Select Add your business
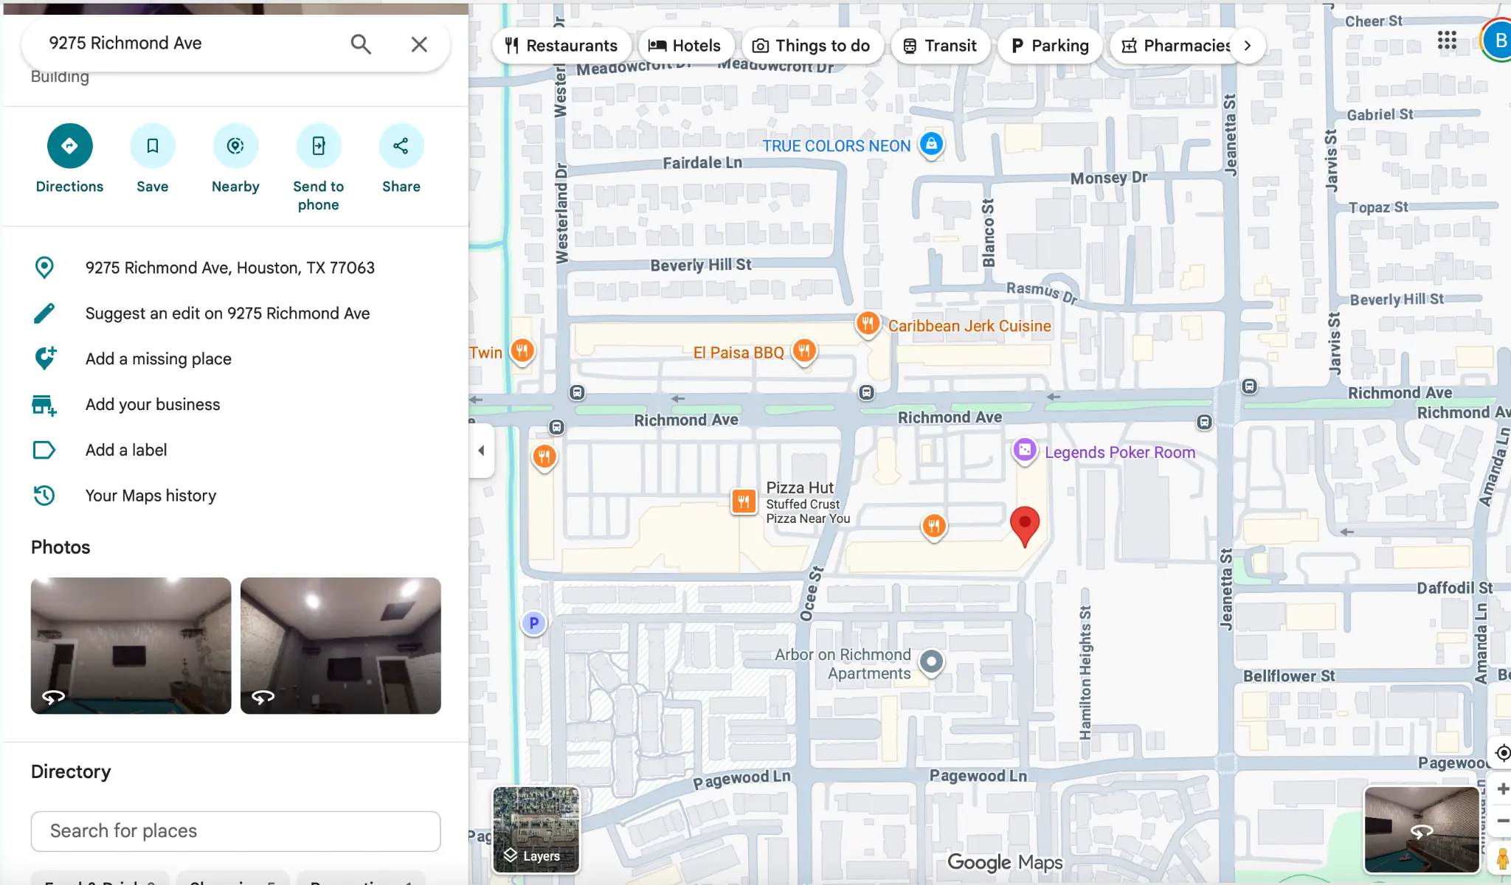Viewport: 1511px width, 885px height. (235, 405)
